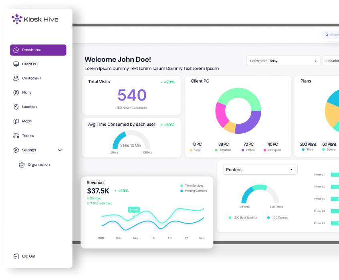This screenshot has height=280, width=339.
Task: Click the Location pin icon
Action: [x=16, y=107]
